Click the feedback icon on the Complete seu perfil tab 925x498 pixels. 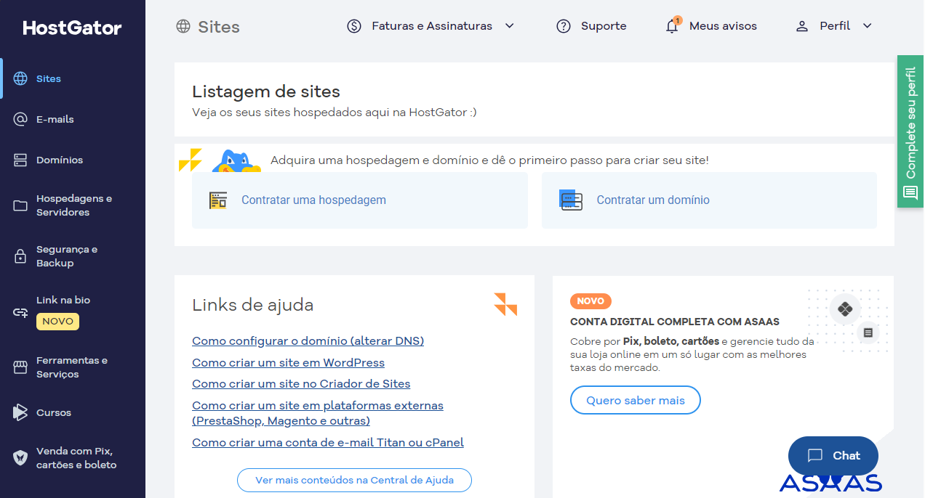[x=910, y=192]
